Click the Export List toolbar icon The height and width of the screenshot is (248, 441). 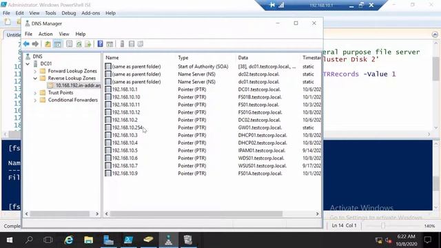[88, 44]
